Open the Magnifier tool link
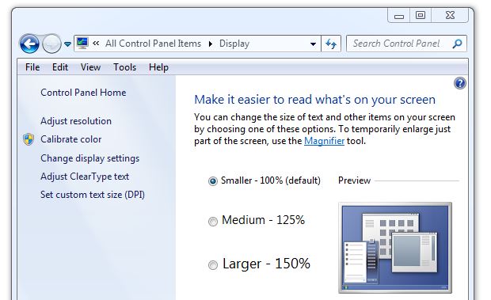Image resolution: width=491 pixels, height=300 pixels. (324, 141)
